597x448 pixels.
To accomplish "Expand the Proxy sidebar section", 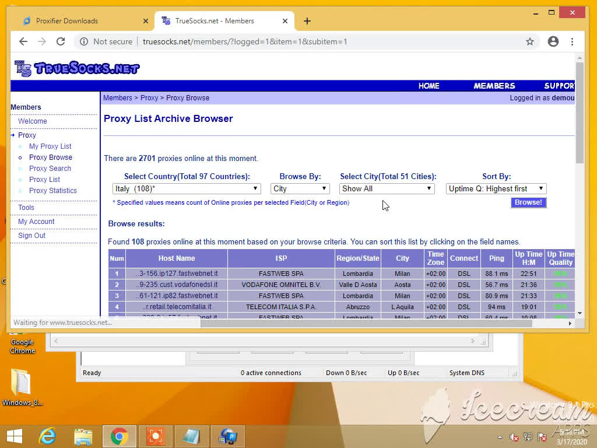I will pyautogui.click(x=27, y=135).
